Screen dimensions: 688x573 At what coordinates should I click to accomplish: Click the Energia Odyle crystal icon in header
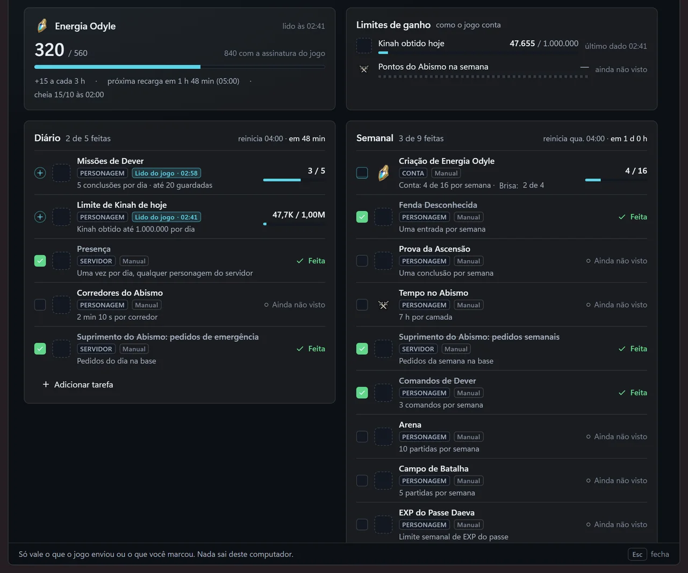pos(42,26)
